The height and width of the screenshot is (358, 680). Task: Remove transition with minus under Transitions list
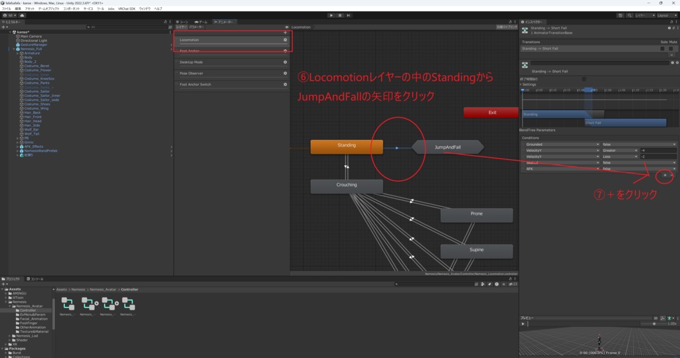click(x=671, y=55)
